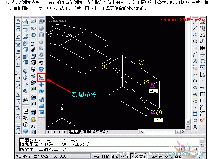Image resolution: width=208 pixels, height=159 pixels.
Task: Select the Multiline Text A tool
Action: click(x=195, y=127)
